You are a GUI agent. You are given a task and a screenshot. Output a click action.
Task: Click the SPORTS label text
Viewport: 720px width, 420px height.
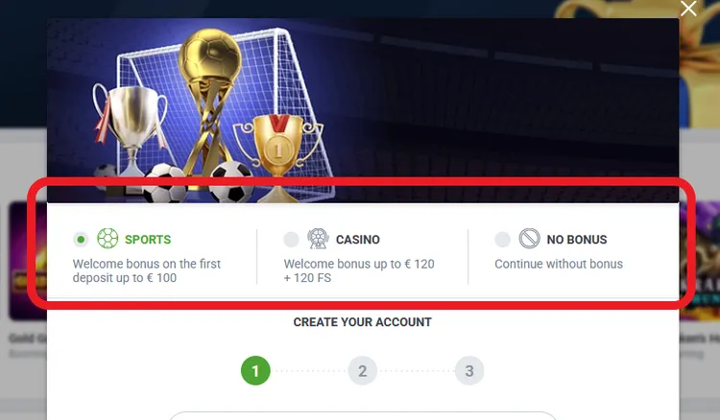148,240
